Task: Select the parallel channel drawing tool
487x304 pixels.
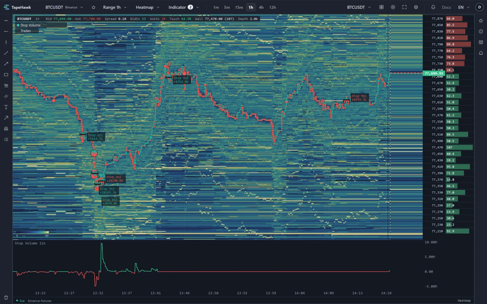Action: pyautogui.click(x=6, y=96)
